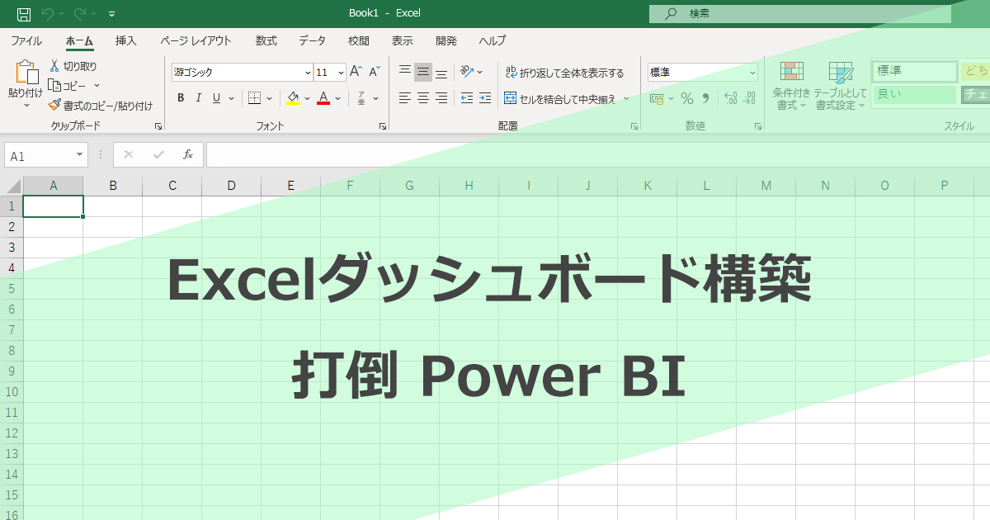The height and width of the screenshot is (520, 990).
Task: Undo the last action
Action: [47, 13]
